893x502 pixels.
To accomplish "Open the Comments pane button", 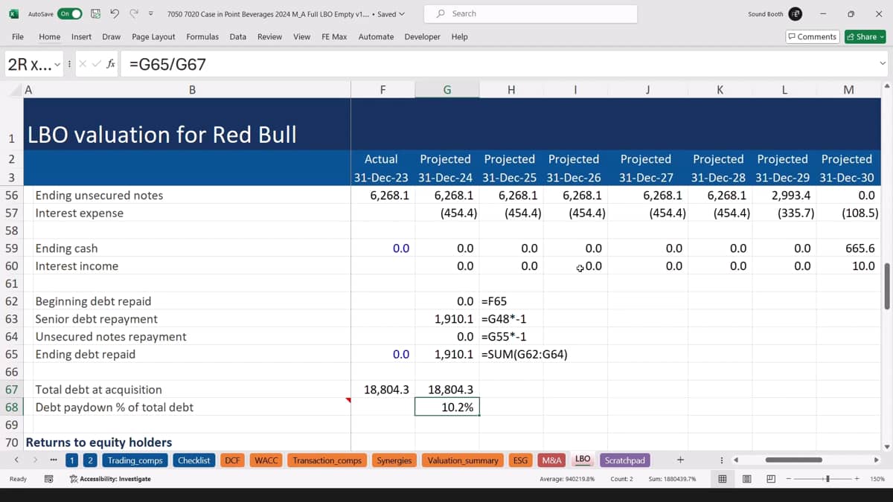I will (x=813, y=36).
